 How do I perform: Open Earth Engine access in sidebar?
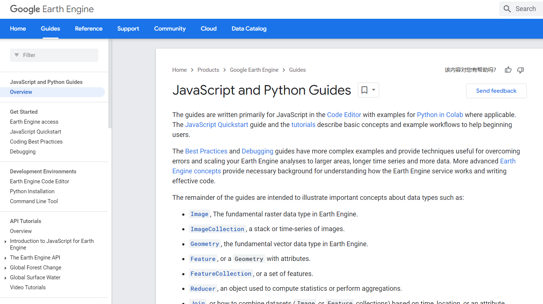coord(34,122)
